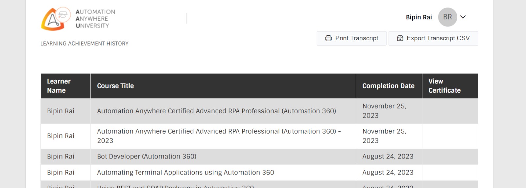This screenshot has width=526, height=188.
Task: Select the Bot Developer (Automation 360) course title
Action: click(147, 157)
